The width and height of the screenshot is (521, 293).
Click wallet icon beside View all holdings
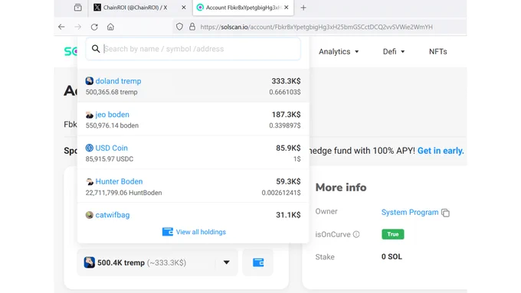click(168, 232)
